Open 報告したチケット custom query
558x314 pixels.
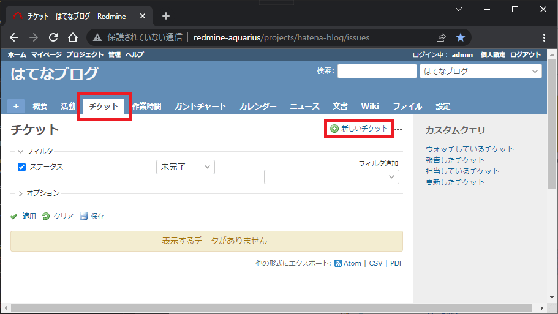coord(455,160)
